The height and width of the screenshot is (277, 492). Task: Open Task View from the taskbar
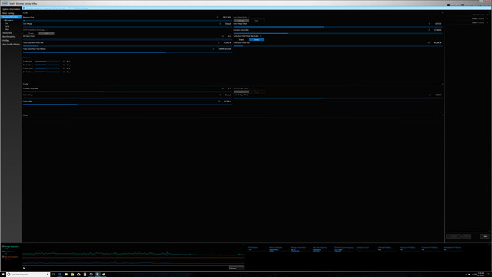pyautogui.click(x=53, y=275)
